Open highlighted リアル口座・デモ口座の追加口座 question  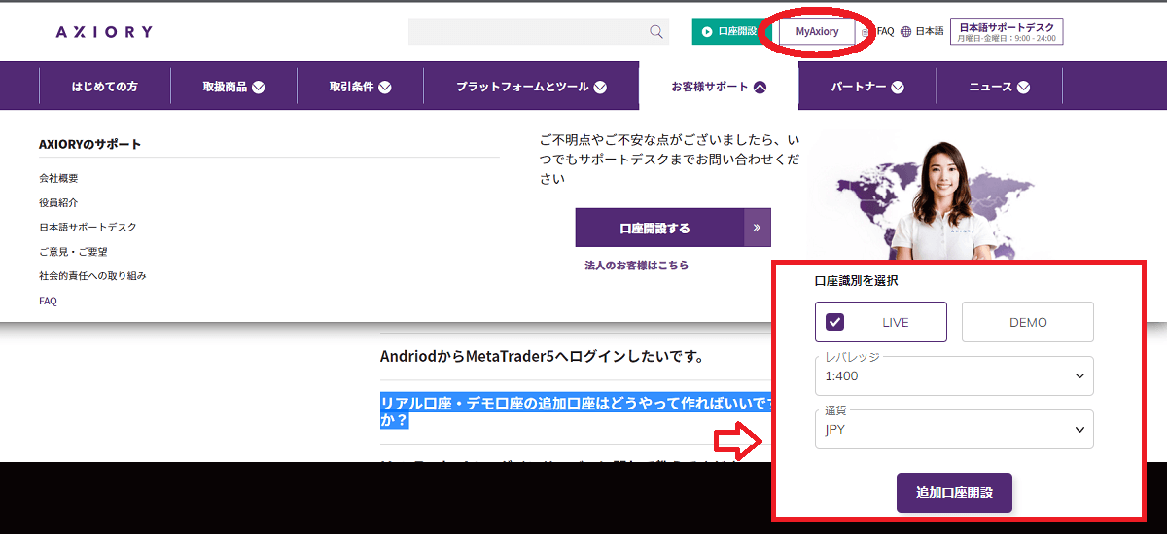pos(576,411)
